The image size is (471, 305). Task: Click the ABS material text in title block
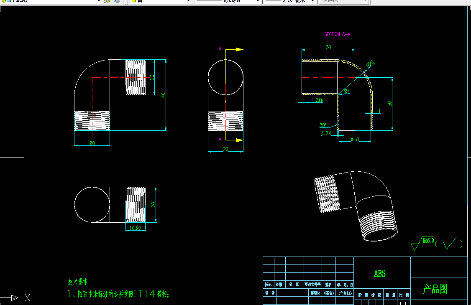coord(380,274)
